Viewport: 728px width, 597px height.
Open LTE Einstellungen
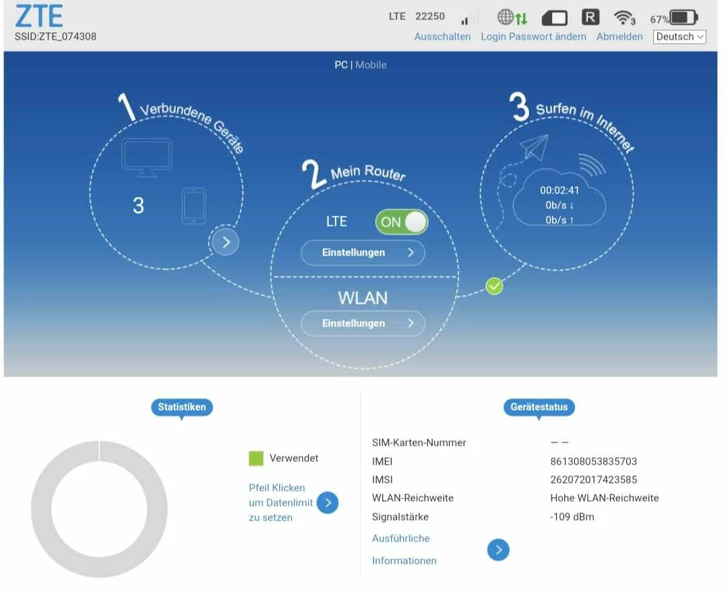point(363,253)
